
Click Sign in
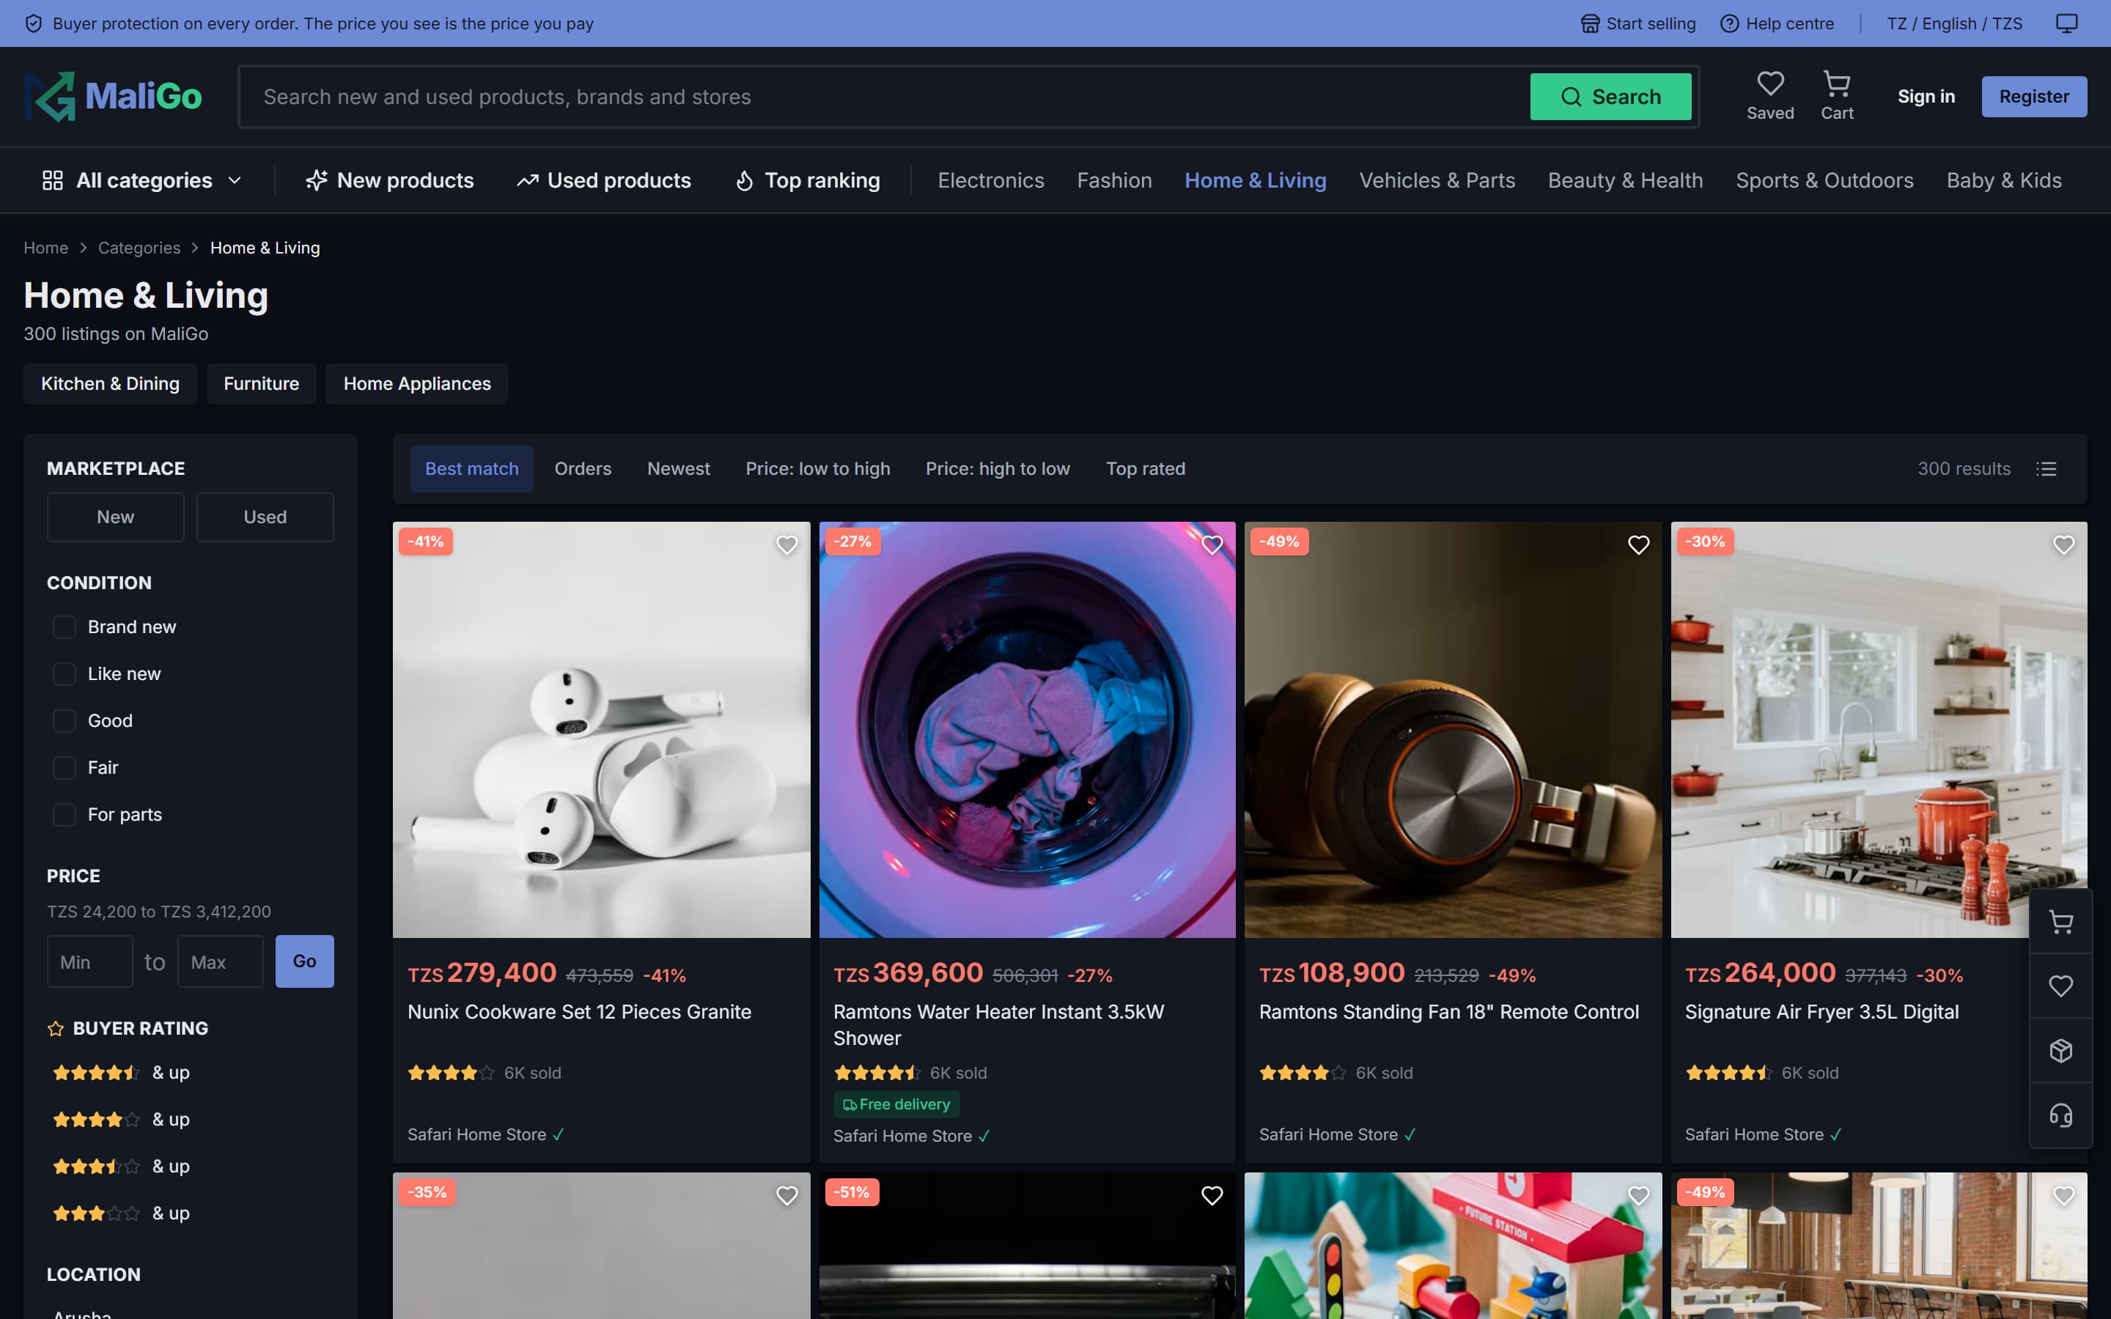click(x=1926, y=97)
